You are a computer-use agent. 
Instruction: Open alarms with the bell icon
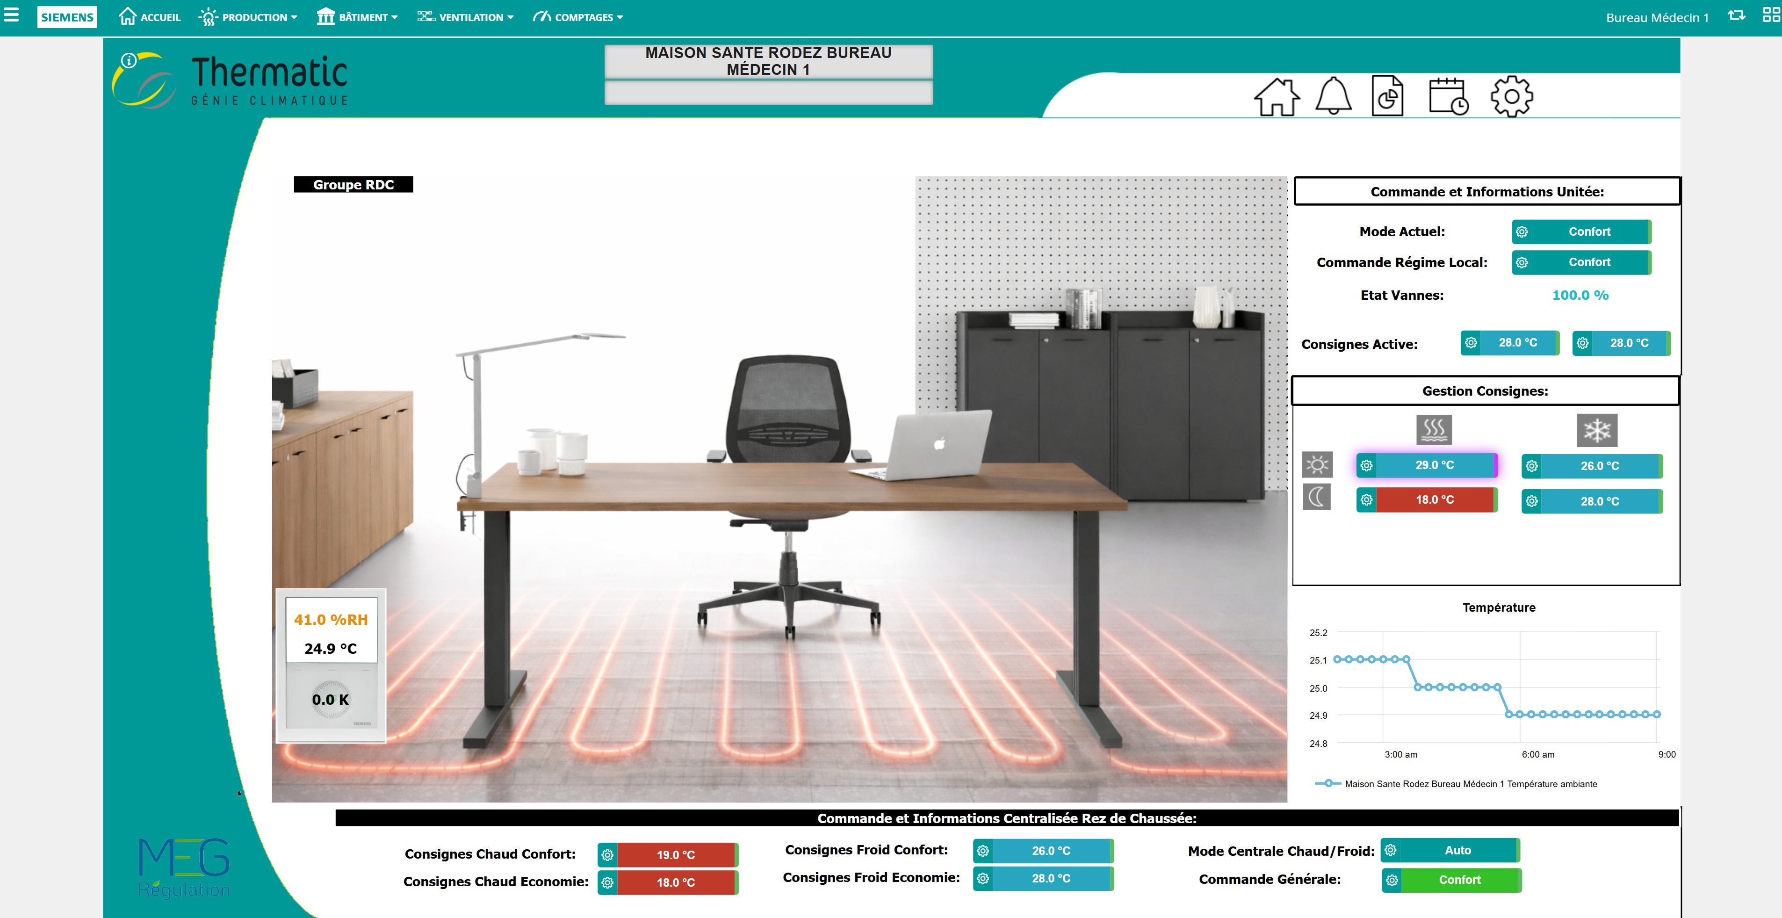coord(1333,96)
